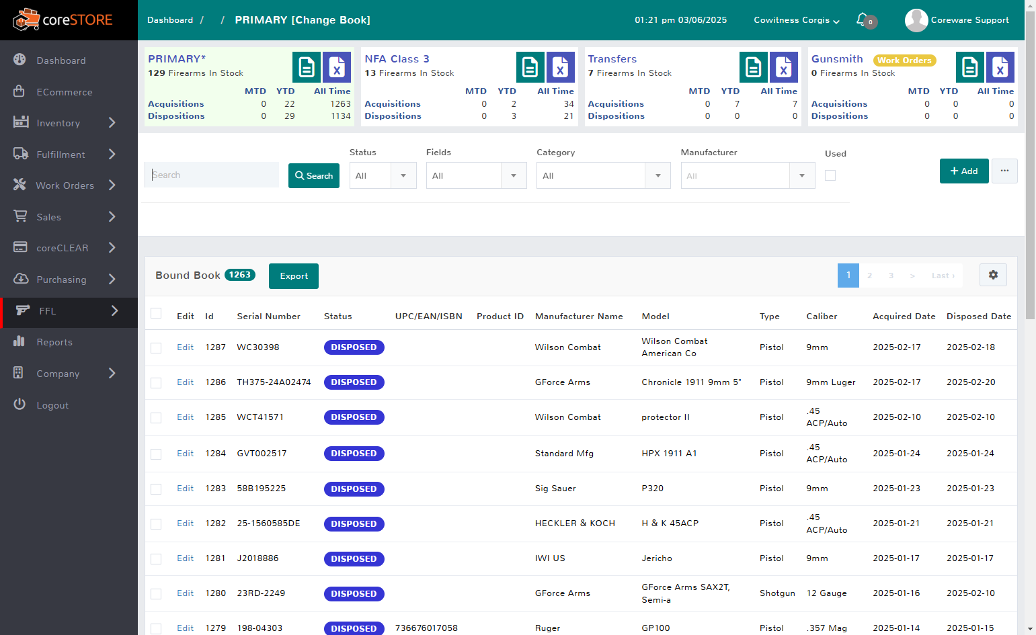Sort by Serial Number column header
The width and height of the screenshot is (1036, 635).
[x=268, y=316]
